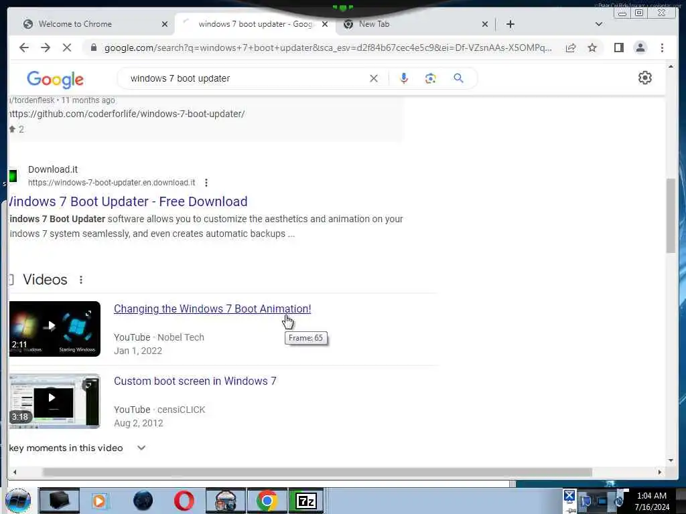
Task: Open the github coderforlife windows-7-boot-updater link
Action: pos(127,114)
